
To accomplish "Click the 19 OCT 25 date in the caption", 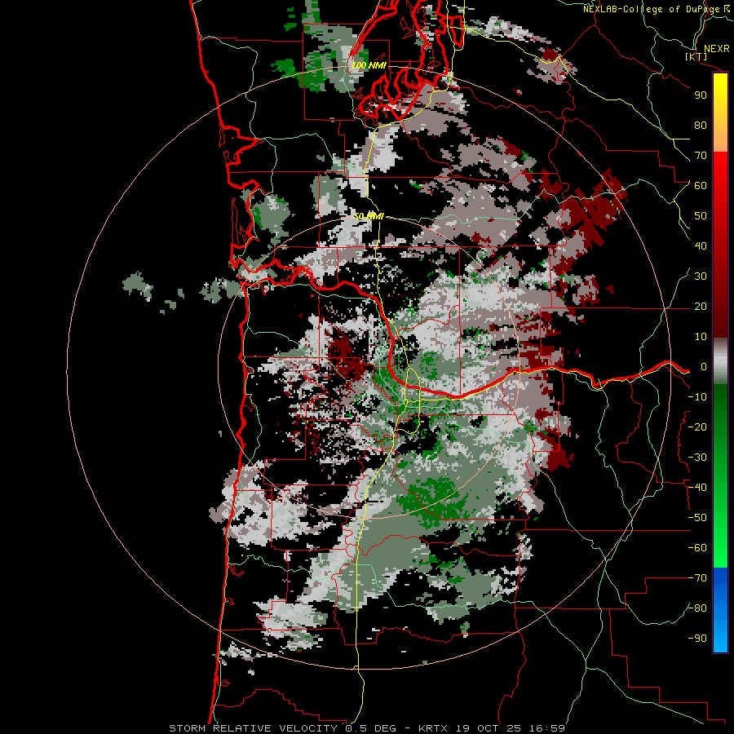I will click(x=489, y=728).
